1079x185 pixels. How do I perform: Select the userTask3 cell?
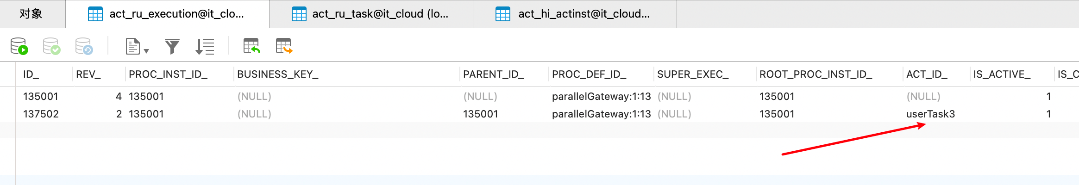[x=930, y=114]
